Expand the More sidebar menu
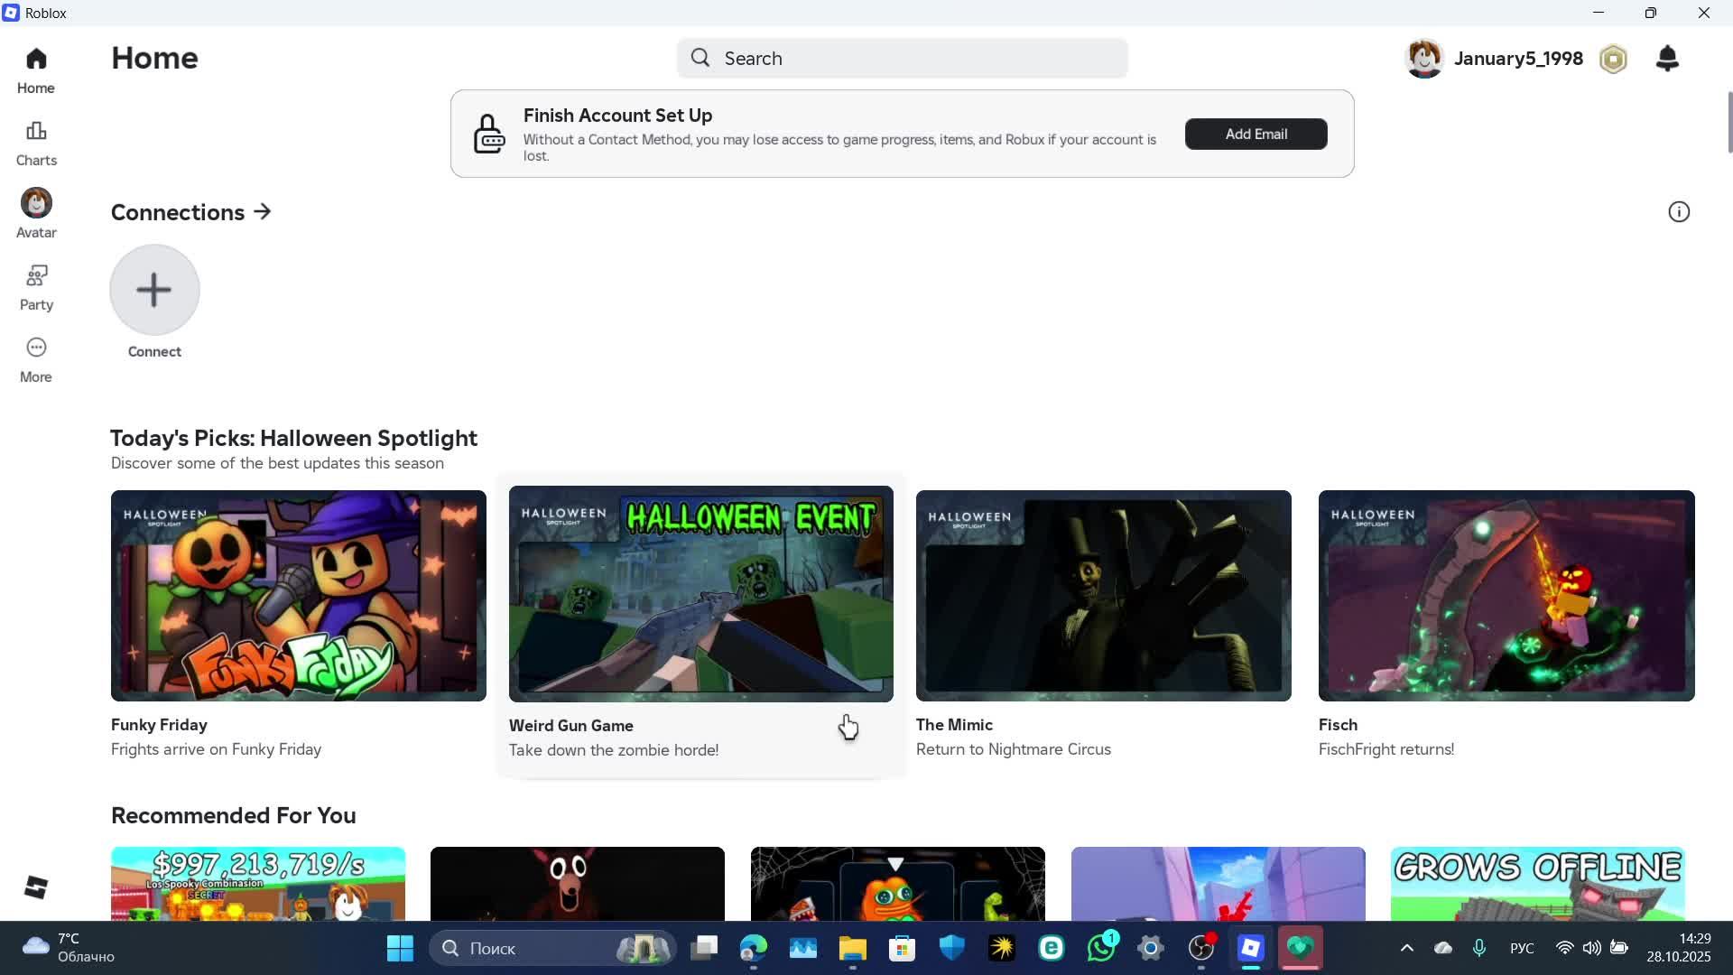 pyautogui.click(x=36, y=359)
